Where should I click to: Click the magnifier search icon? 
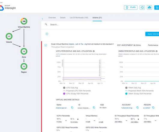point(46,24)
